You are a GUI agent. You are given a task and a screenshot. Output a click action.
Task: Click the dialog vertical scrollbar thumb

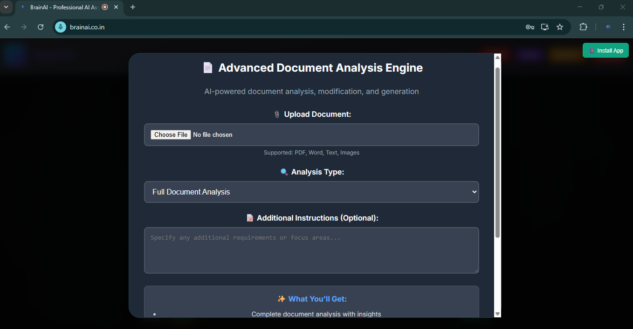click(497, 153)
